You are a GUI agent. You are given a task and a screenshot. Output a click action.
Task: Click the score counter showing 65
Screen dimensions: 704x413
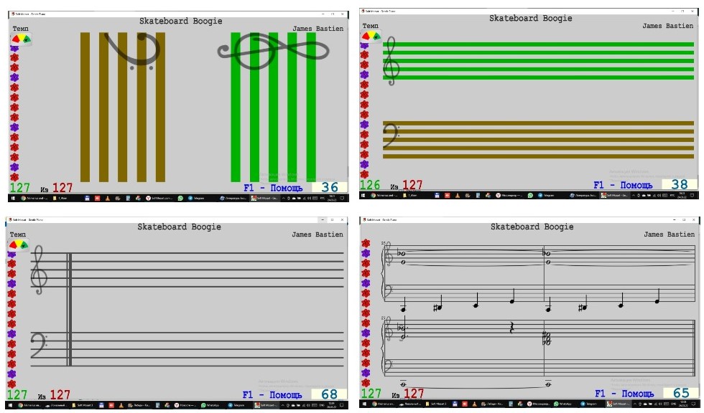681,393
